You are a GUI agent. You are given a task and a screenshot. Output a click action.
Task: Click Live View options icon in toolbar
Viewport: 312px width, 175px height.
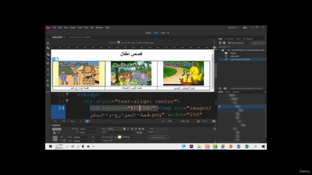[48, 54]
